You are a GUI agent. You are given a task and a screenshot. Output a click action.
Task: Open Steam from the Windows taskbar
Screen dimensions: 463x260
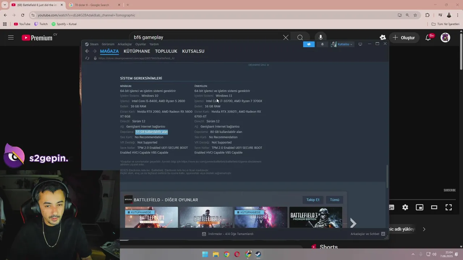(x=259, y=254)
